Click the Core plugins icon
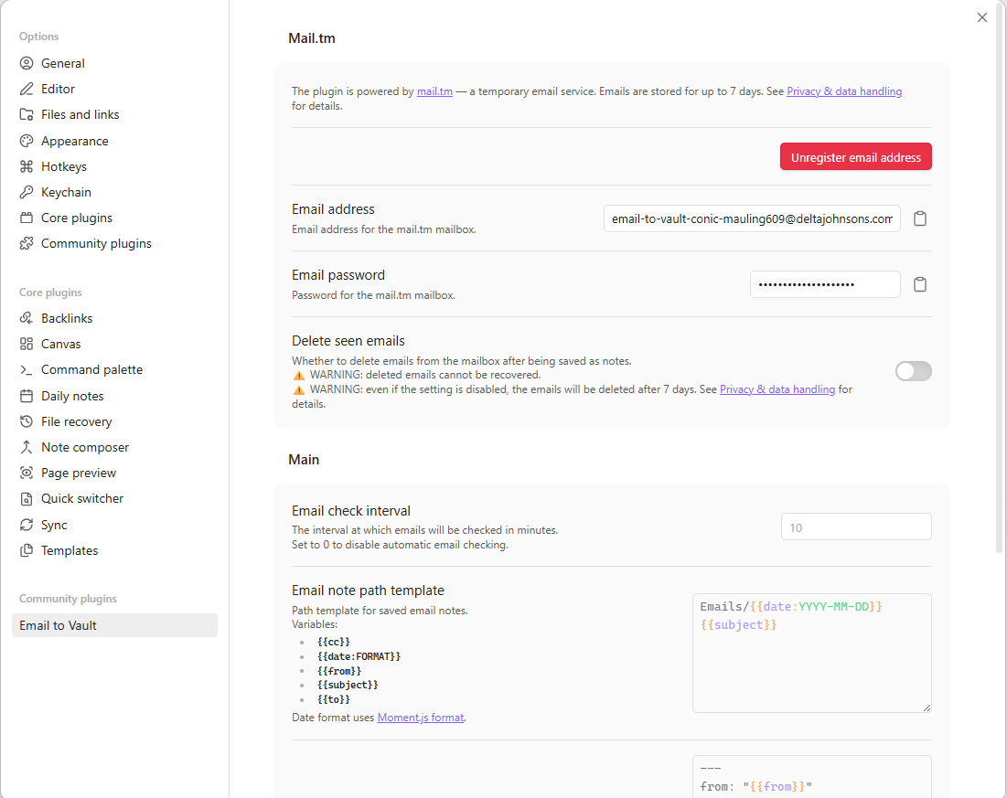 (x=27, y=218)
